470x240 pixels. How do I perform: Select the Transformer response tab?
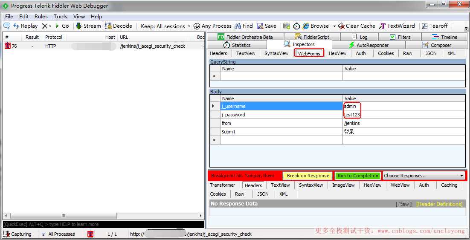point(222,185)
